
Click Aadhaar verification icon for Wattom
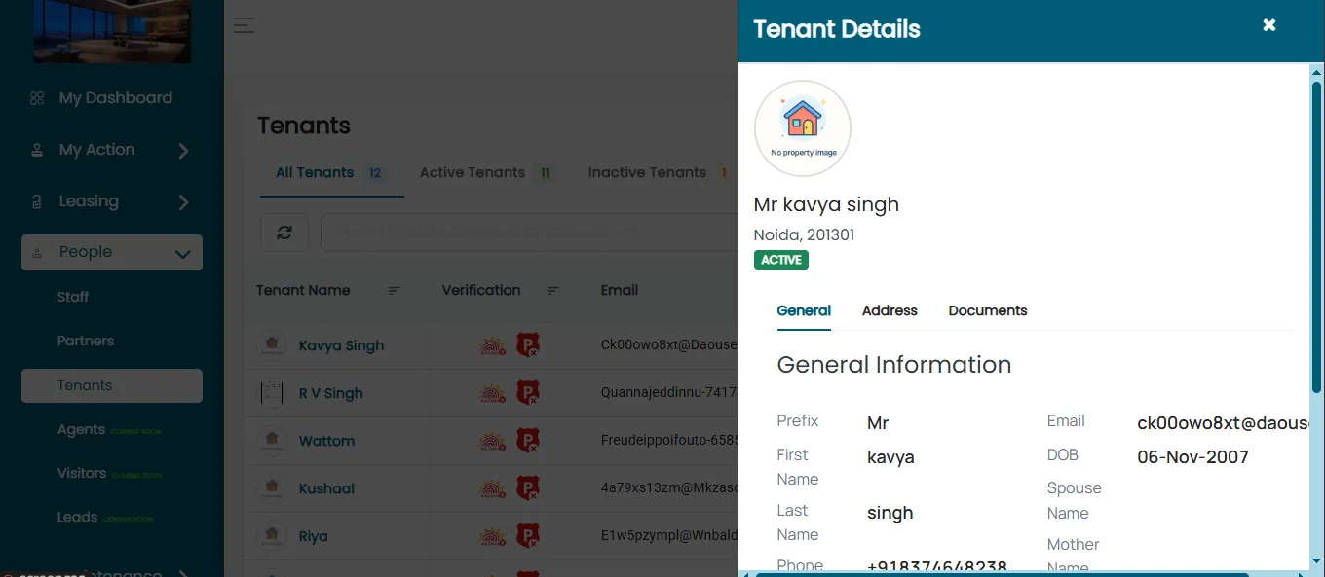click(x=492, y=441)
